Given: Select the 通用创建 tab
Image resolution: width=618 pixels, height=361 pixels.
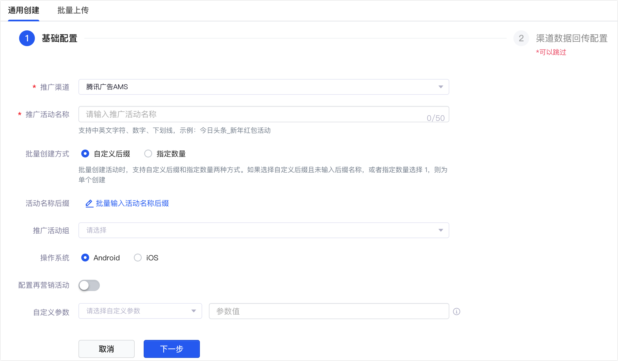Looking at the screenshot, I should tap(24, 10).
